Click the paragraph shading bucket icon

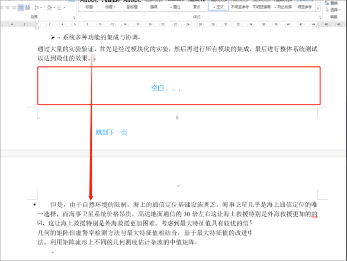click(49, 7)
